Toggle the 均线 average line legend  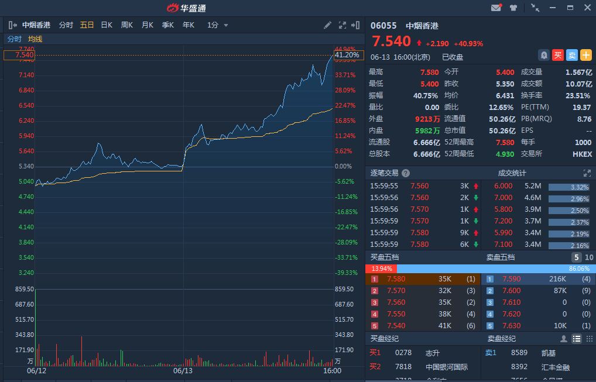pos(35,39)
